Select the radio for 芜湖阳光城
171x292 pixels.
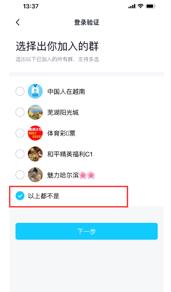(20, 112)
